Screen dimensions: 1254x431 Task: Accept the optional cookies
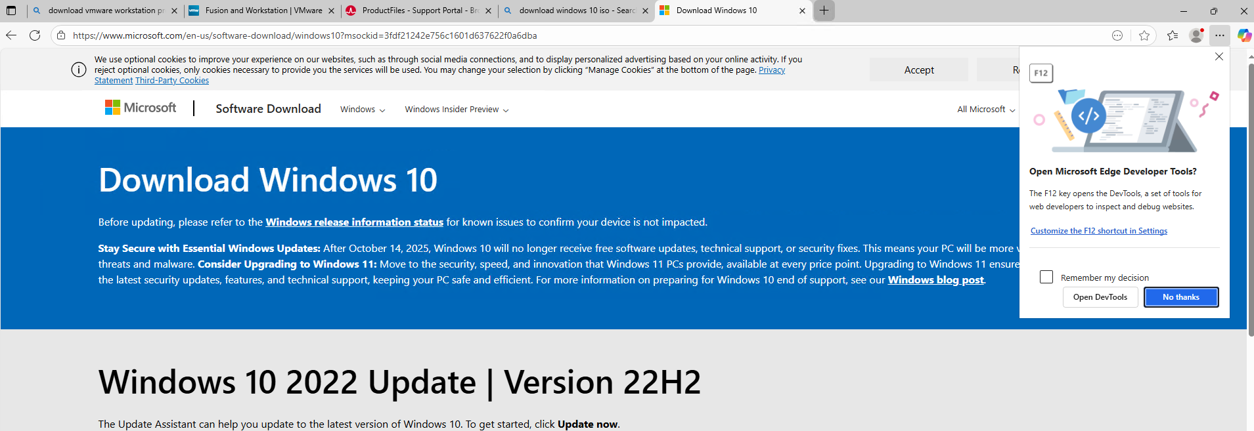click(919, 70)
